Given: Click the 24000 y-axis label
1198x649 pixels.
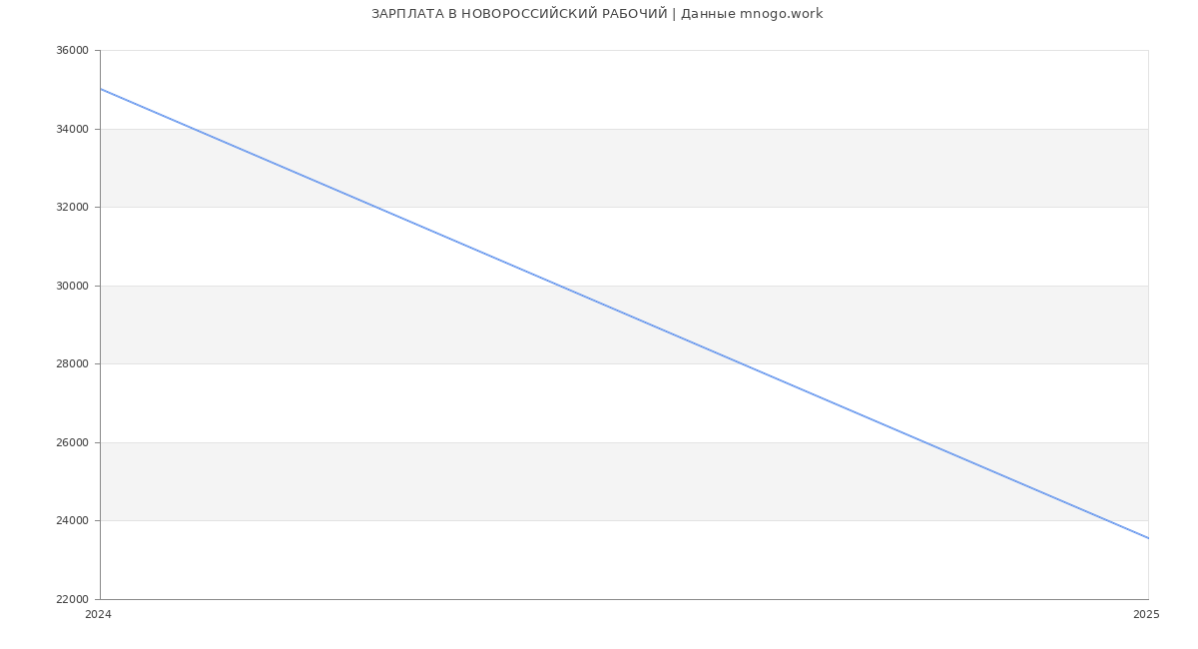Looking at the screenshot, I should coord(72,521).
